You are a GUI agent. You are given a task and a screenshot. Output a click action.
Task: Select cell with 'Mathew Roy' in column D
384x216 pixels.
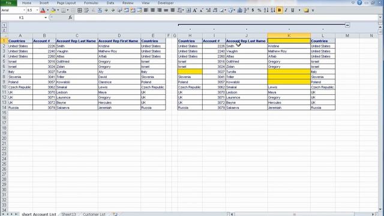click(x=119, y=51)
